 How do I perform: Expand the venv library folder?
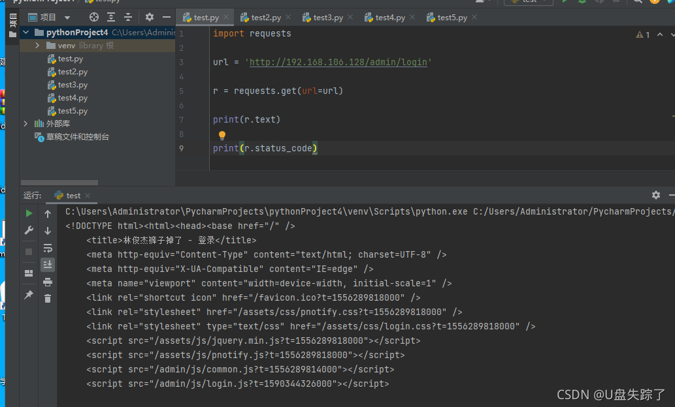pos(37,45)
